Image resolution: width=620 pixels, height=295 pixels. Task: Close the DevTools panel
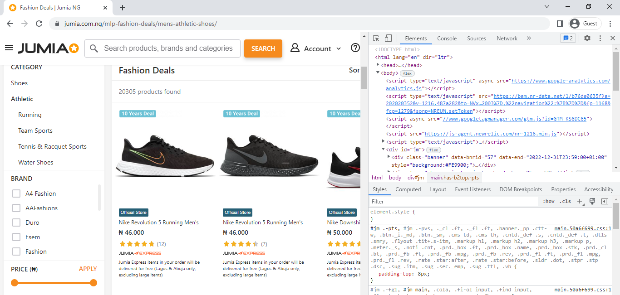pyautogui.click(x=612, y=39)
